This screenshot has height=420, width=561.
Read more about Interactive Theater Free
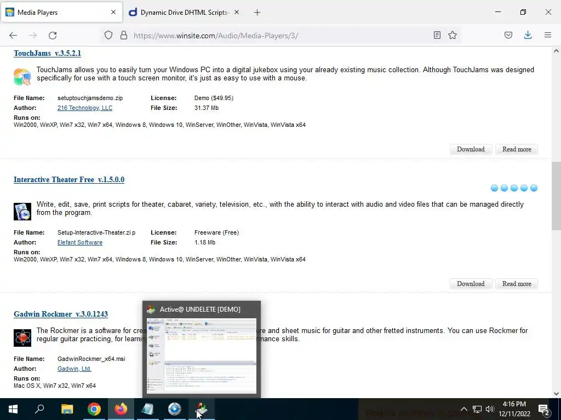click(517, 284)
